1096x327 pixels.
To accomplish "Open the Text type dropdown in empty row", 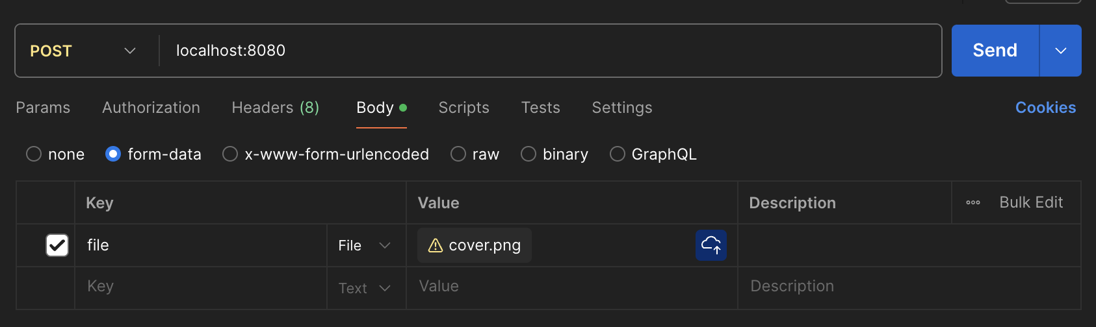I will tap(364, 288).
